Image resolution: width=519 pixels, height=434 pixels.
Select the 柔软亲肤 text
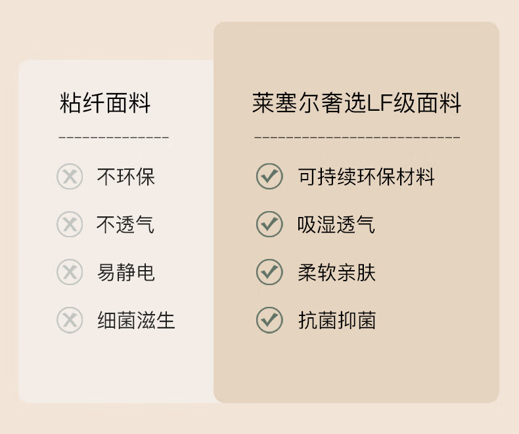(x=336, y=272)
